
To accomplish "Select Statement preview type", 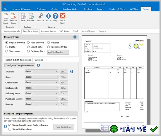I will coord(7,51).
